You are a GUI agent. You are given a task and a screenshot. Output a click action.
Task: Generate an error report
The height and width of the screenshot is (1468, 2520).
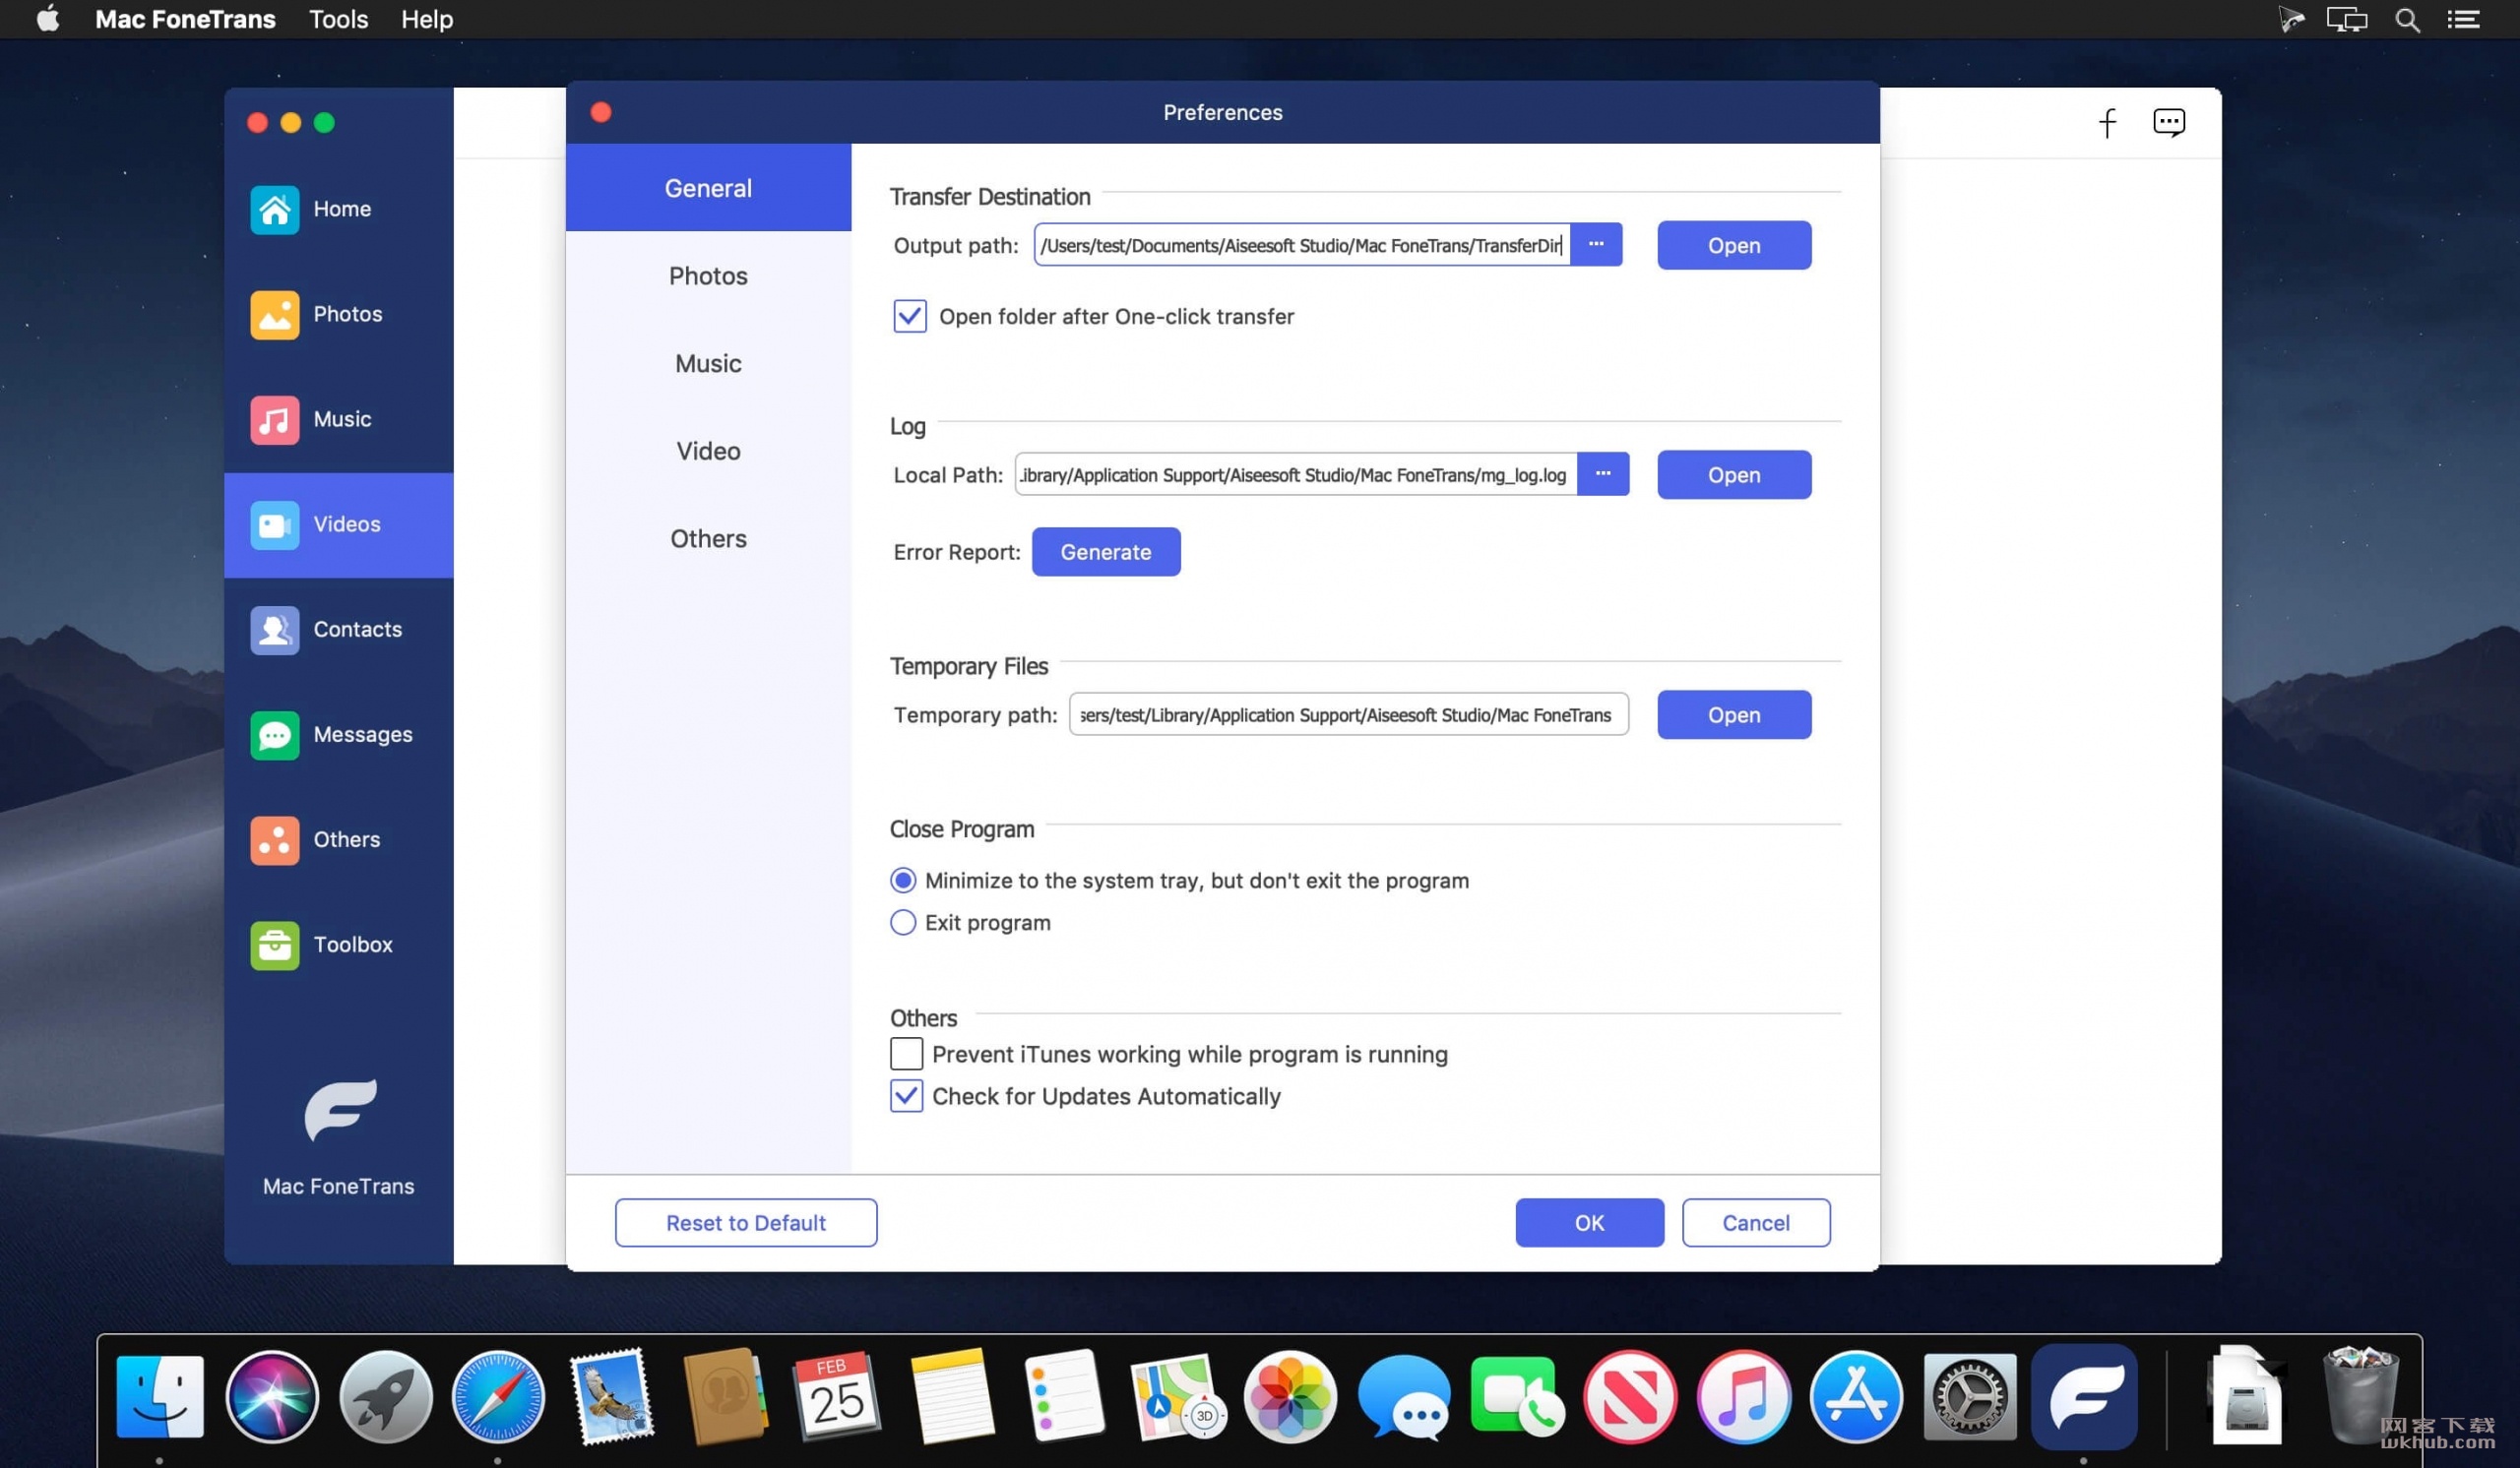tap(1106, 552)
